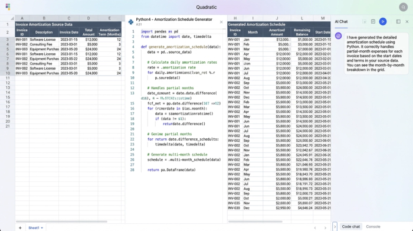Open the Sheet1 dropdown arrow
This screenshot has width=413, height=231.
[42, 228]
